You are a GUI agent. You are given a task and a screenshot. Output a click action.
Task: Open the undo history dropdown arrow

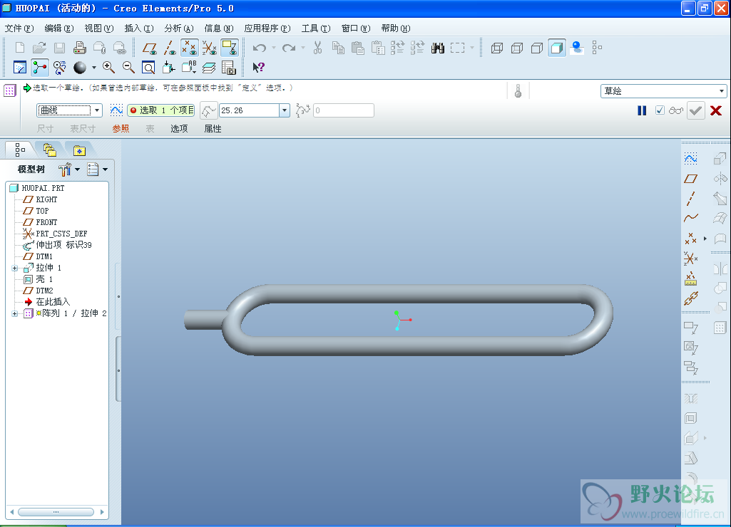274,48
